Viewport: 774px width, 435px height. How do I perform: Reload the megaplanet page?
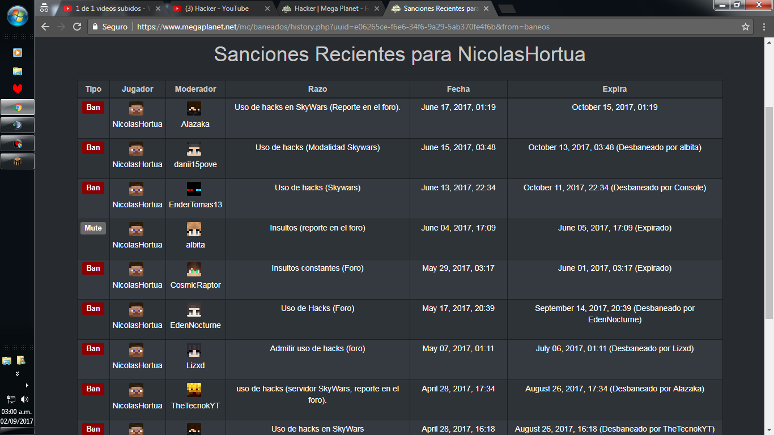pos(78,27)
